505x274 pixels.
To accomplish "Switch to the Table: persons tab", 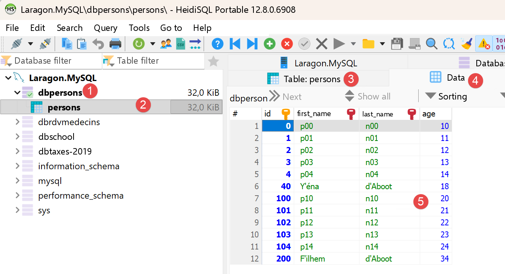I will point(308,79).
